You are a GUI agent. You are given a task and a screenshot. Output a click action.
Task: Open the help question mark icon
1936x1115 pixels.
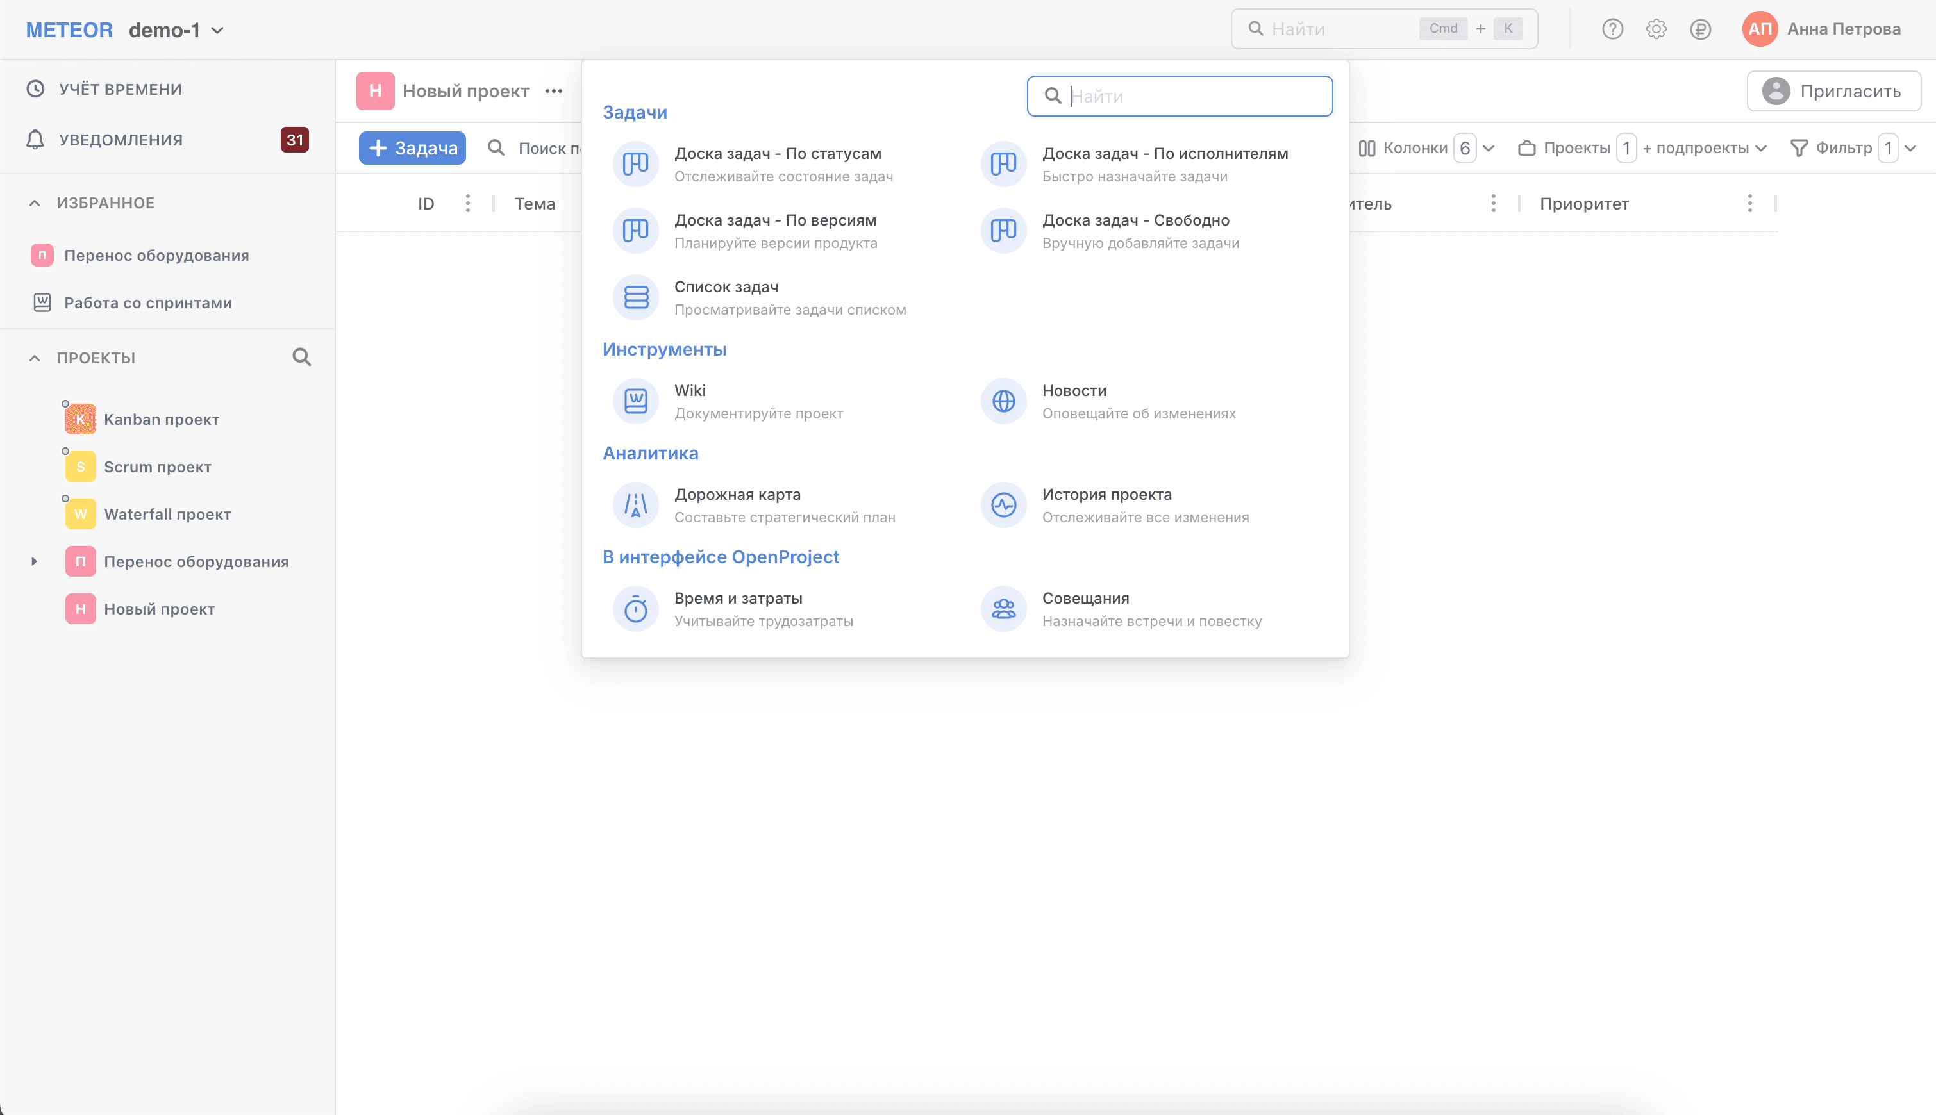1612,29
